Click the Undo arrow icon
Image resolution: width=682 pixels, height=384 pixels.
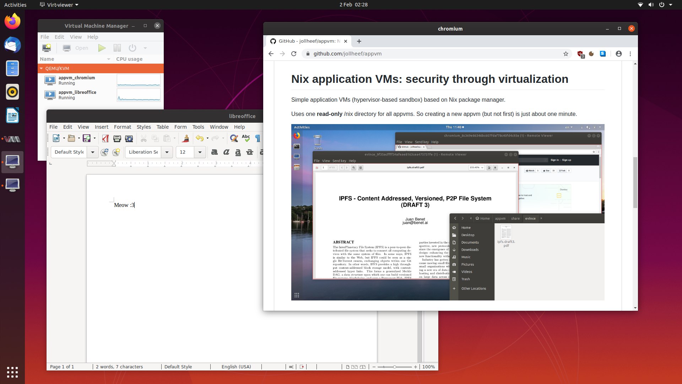(x=200, y=138)
